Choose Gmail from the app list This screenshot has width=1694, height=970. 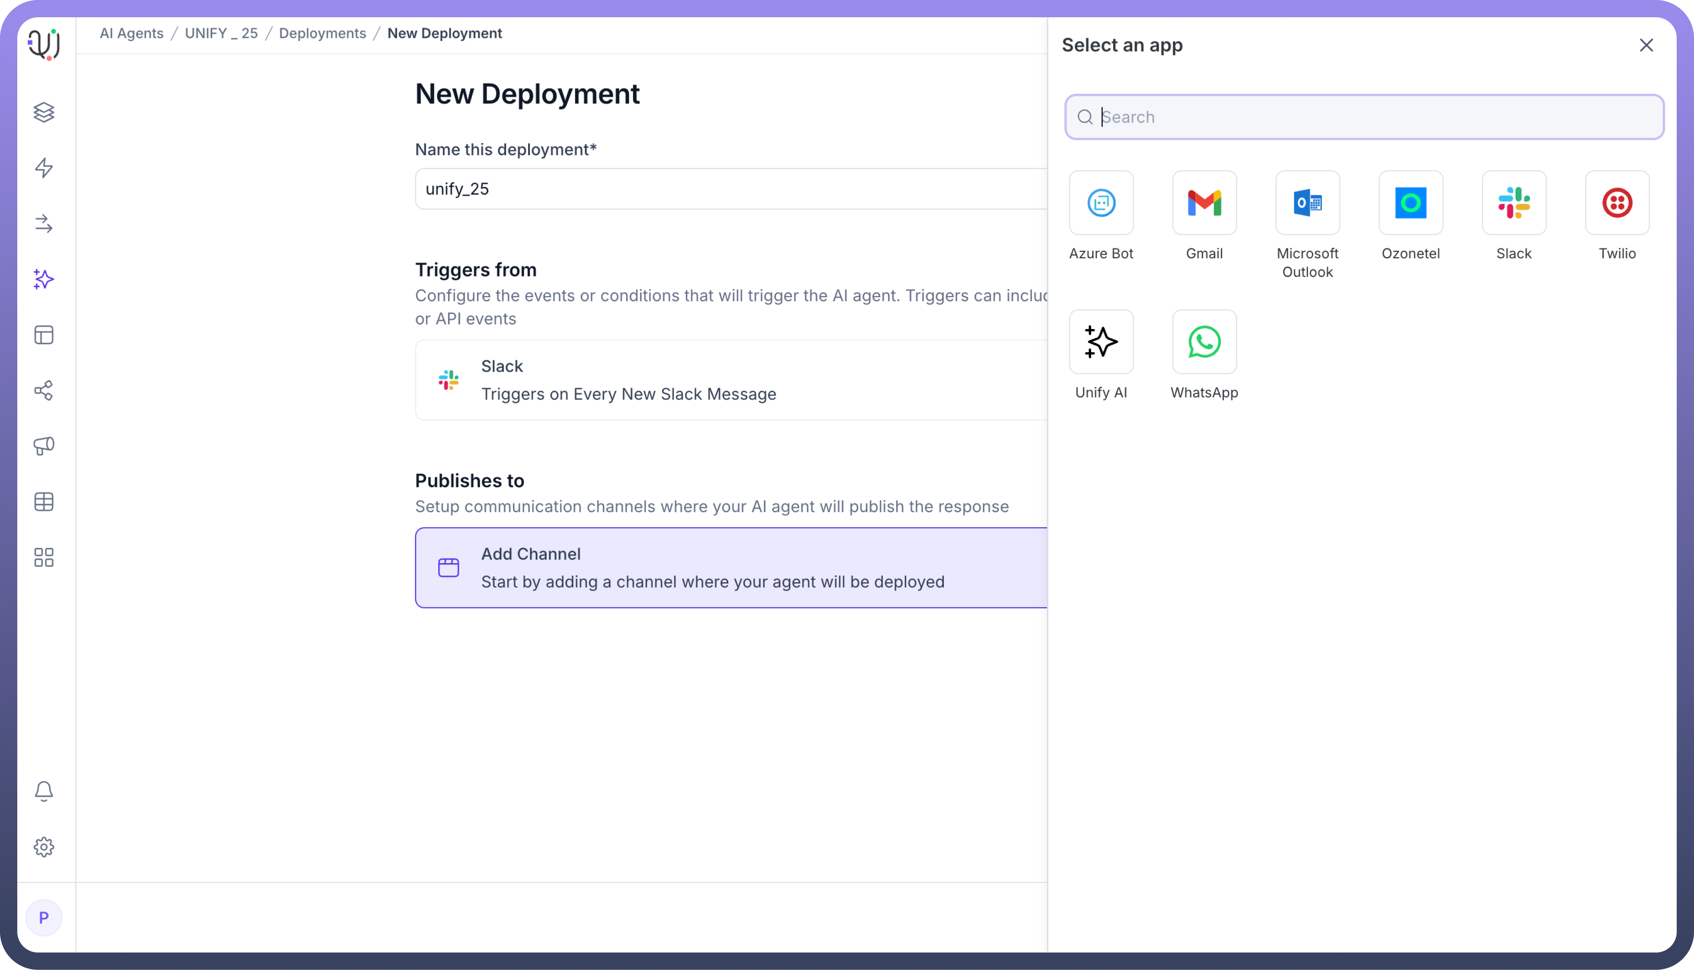(1204, 203)
